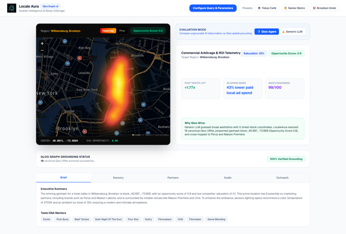Screen dimensions: 346x234
Task: Click the warning triangle icon in Generic LLM
Action: (x=283, y=32)
